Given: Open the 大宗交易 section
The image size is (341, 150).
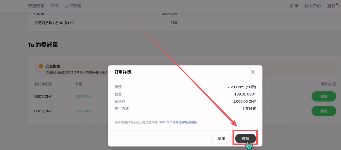Looking at the screenshot, I should click(73, 5).
